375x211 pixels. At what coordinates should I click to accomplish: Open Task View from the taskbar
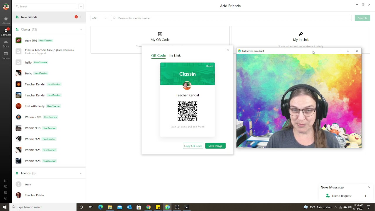(91, 207)
